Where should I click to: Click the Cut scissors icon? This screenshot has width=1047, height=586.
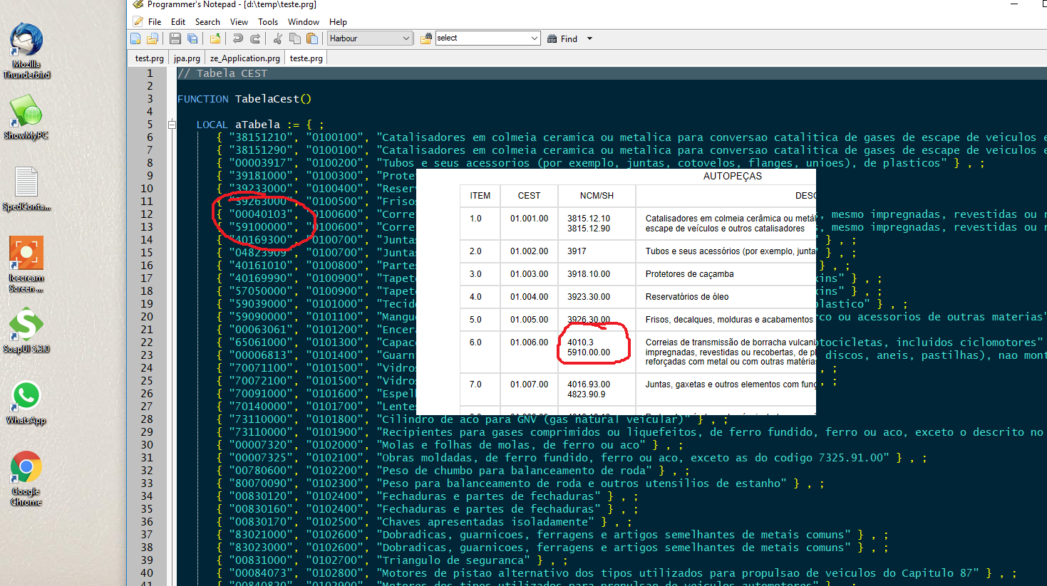[278, 38]
